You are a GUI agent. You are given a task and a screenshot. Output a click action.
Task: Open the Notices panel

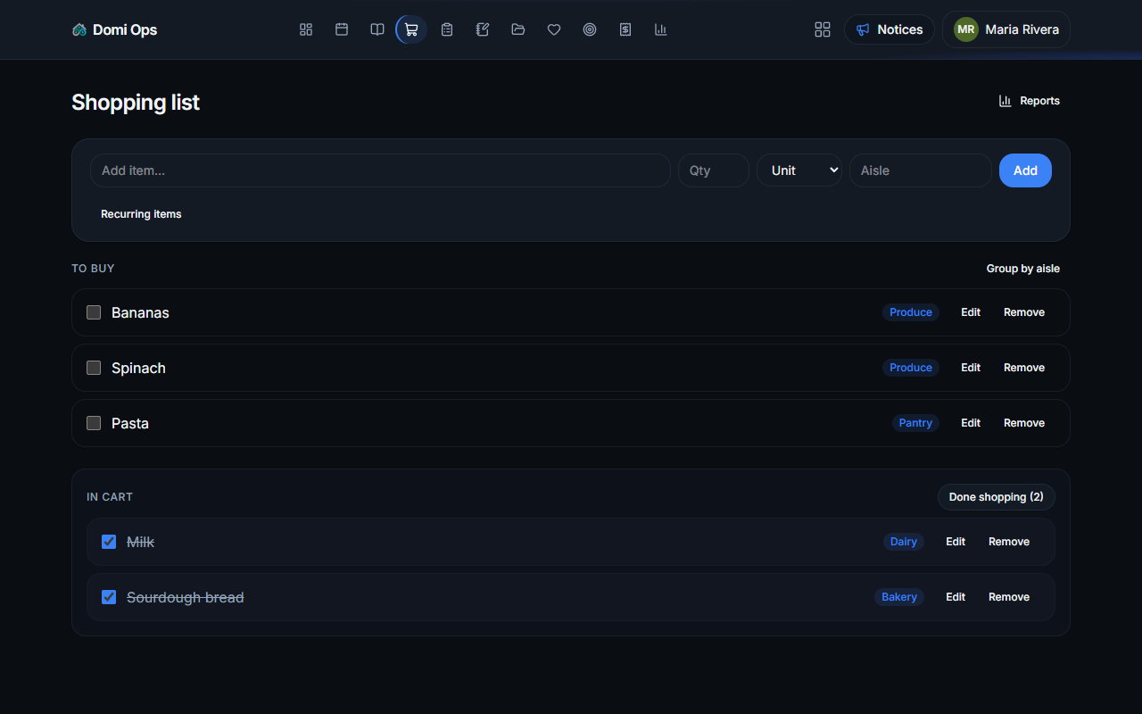890,29
